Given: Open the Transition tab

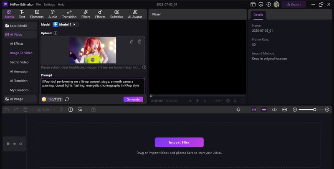Looking at the screenshot, I should [69, 14].
